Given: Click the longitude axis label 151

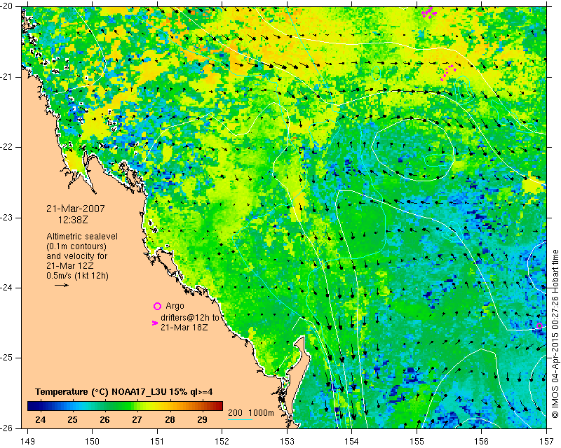Looking at the screenshot, I should [157, 442].
